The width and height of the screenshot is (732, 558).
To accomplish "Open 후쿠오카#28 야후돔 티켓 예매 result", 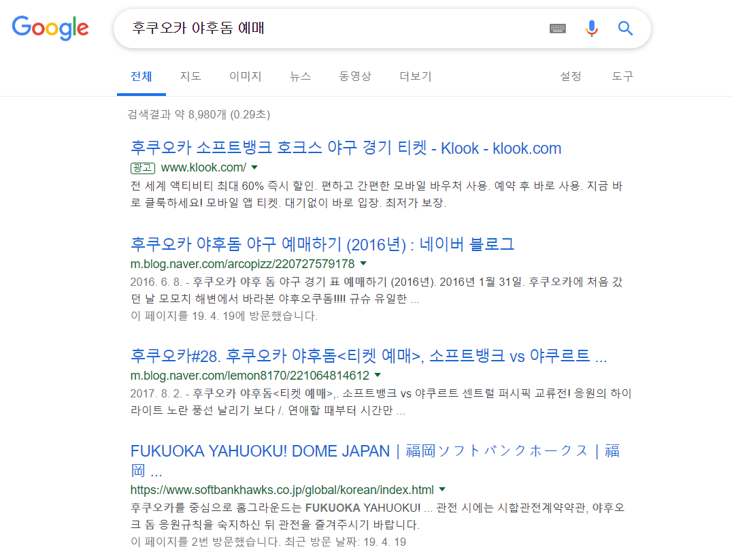I will pyautogui.click(x=369, y=356).
